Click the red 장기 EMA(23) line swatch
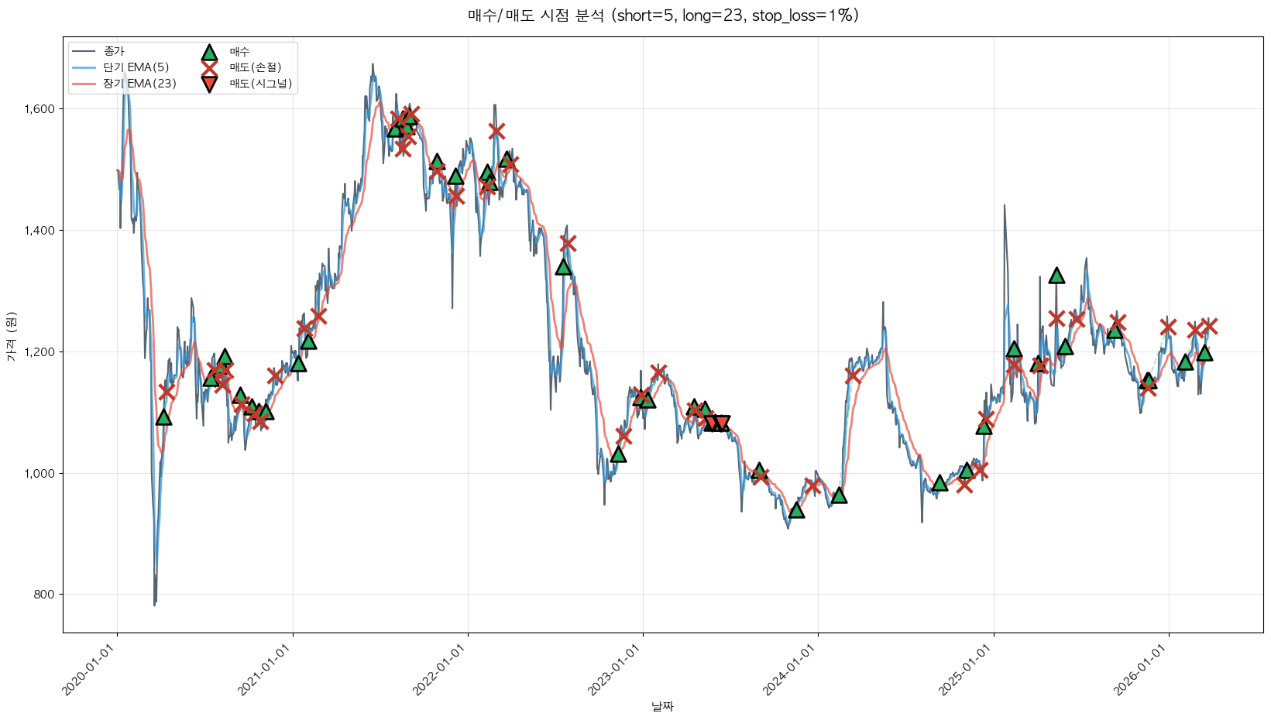 84,84
